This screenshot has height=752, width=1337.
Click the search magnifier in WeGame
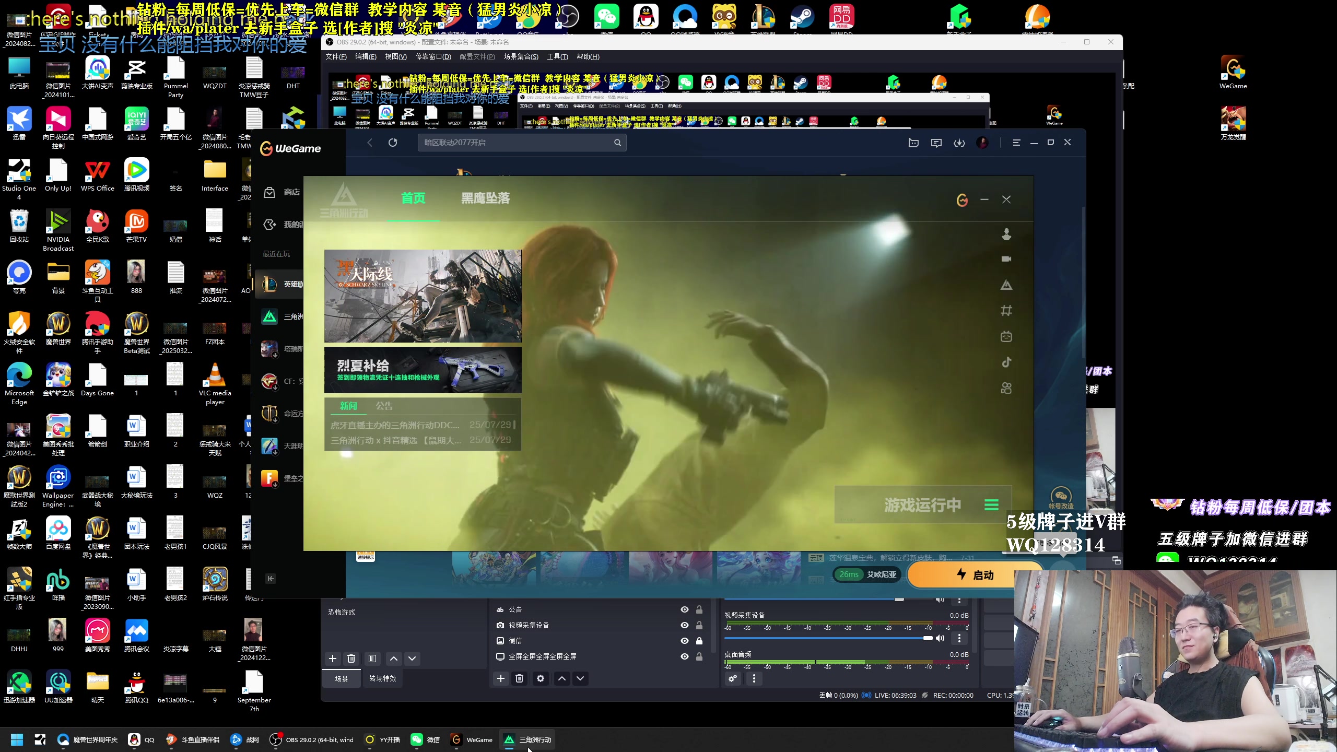(617, 143)
